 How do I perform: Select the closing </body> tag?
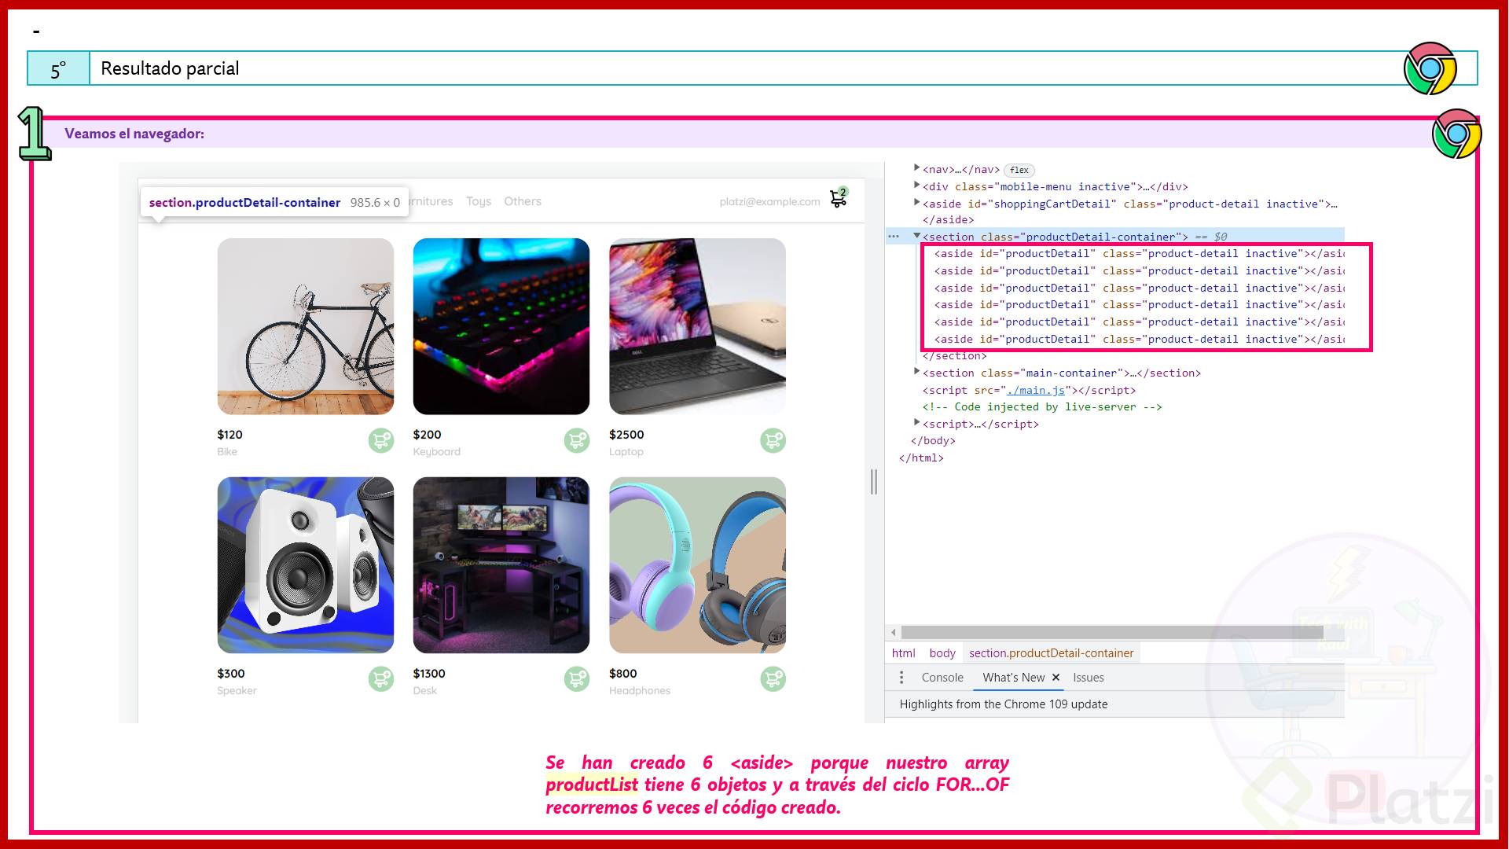[933, 441]
